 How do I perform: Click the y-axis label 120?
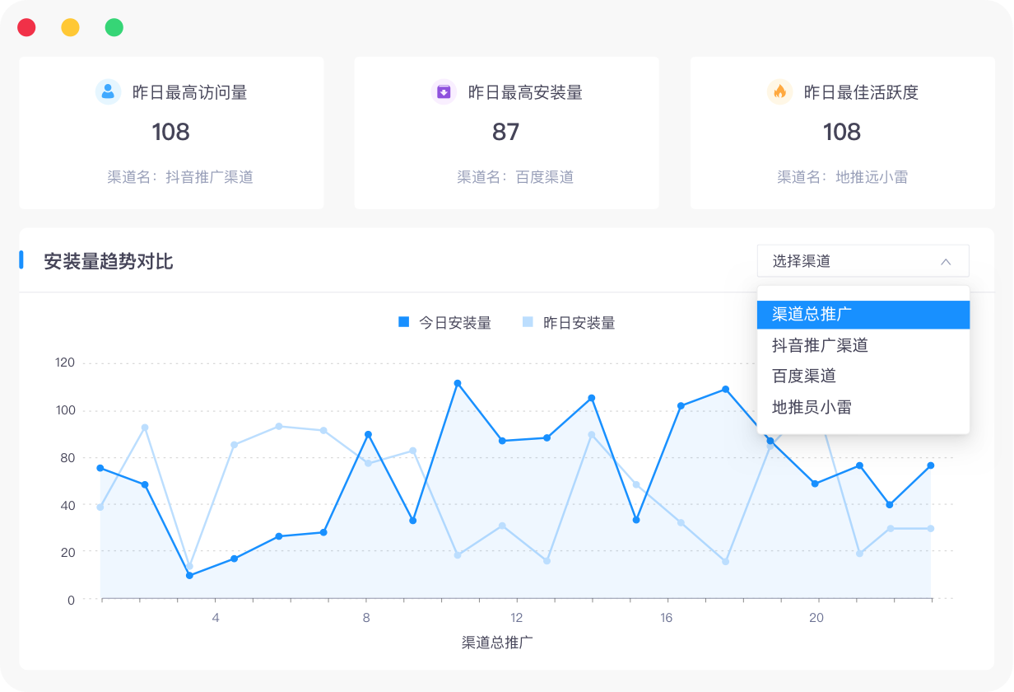pyautogui.click(x=65, y=362)
